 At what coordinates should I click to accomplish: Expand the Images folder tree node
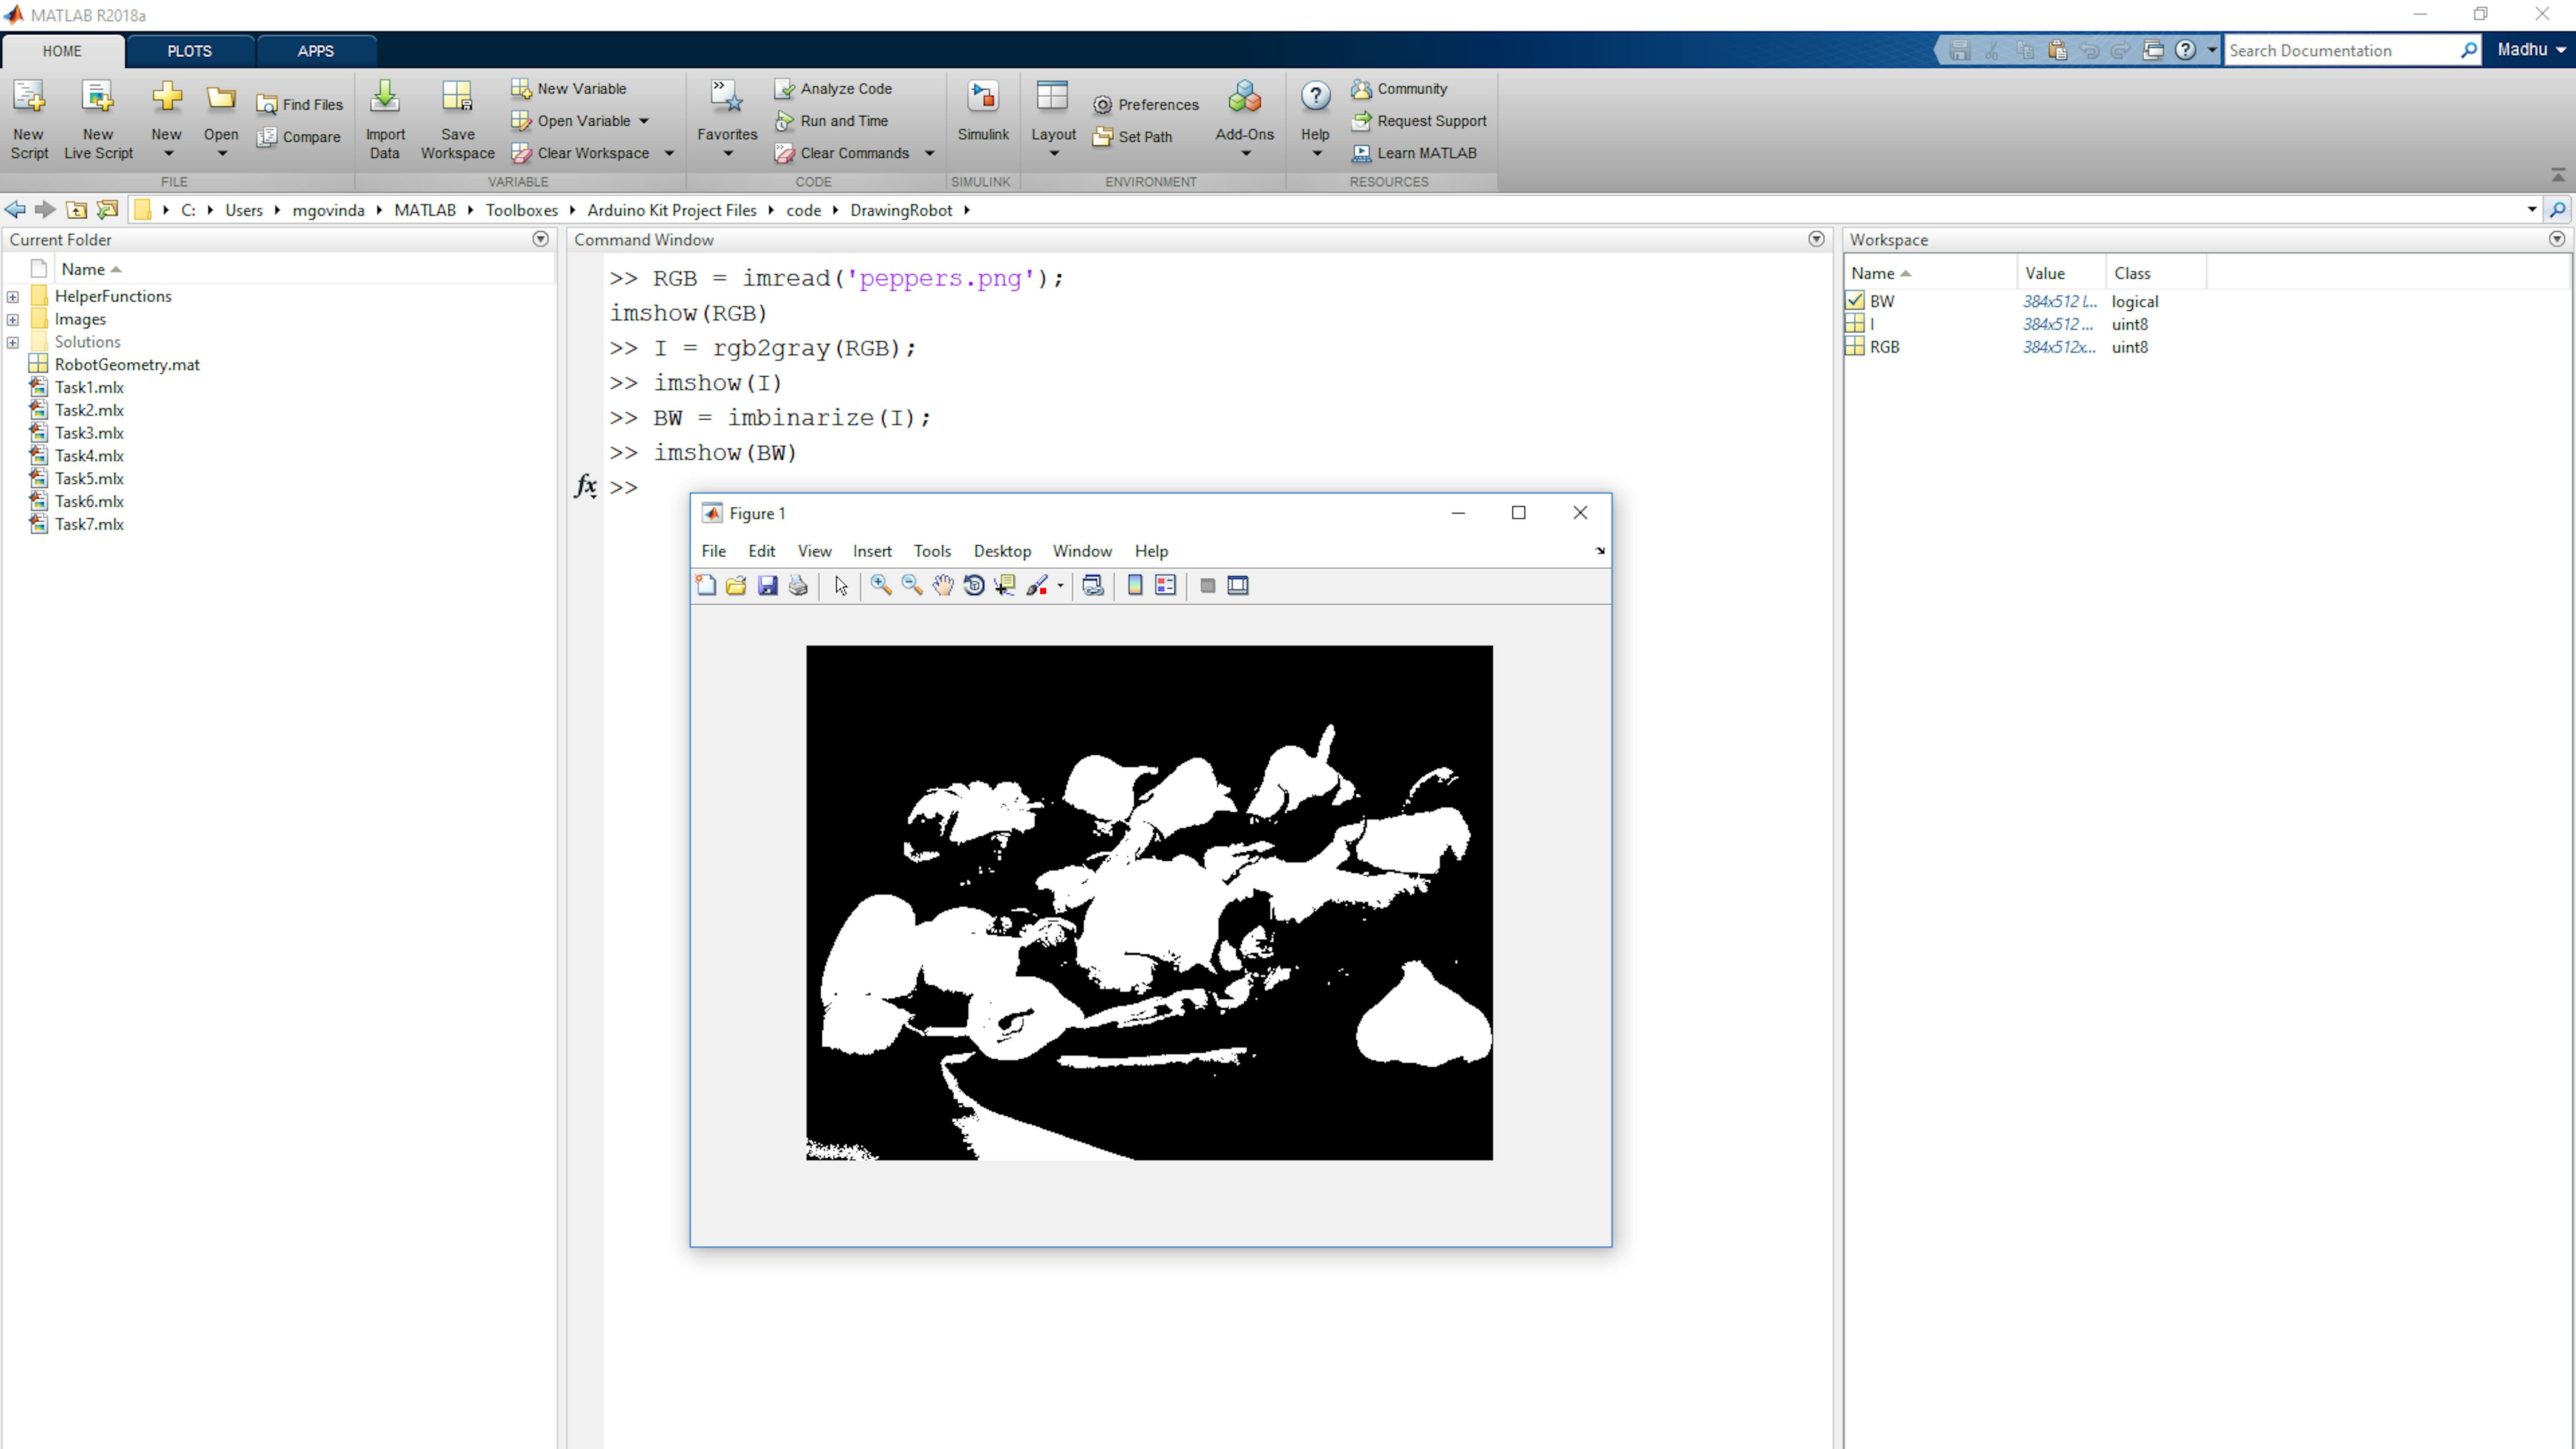click(13, 320)
